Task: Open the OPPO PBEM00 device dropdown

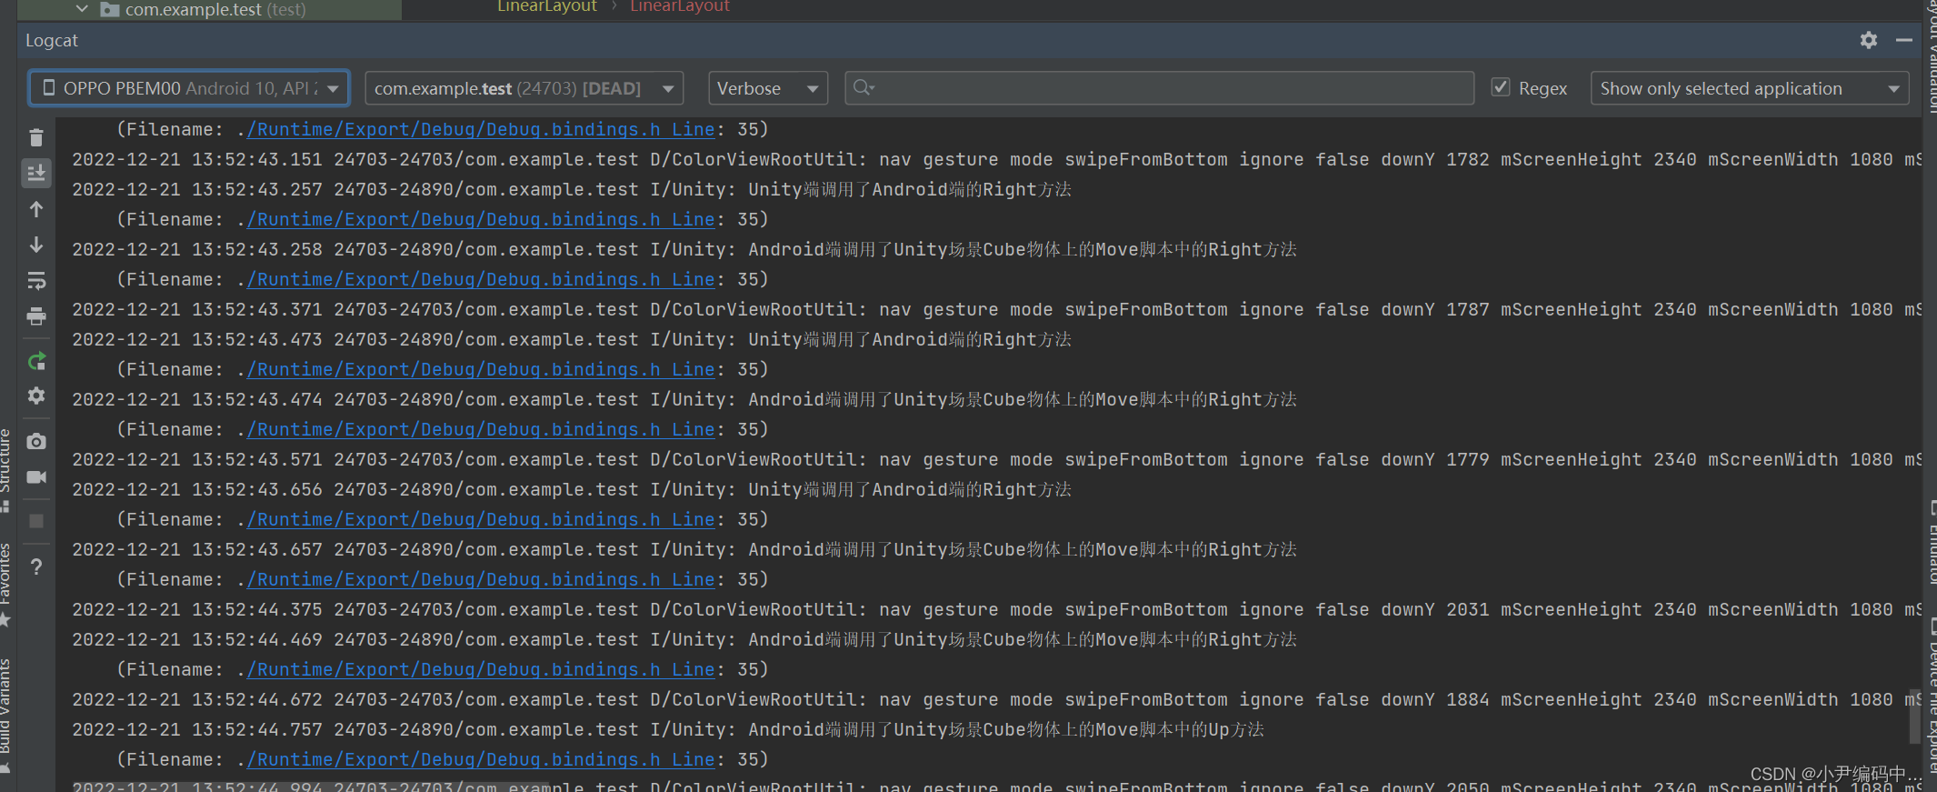Action: coord(189,88)
